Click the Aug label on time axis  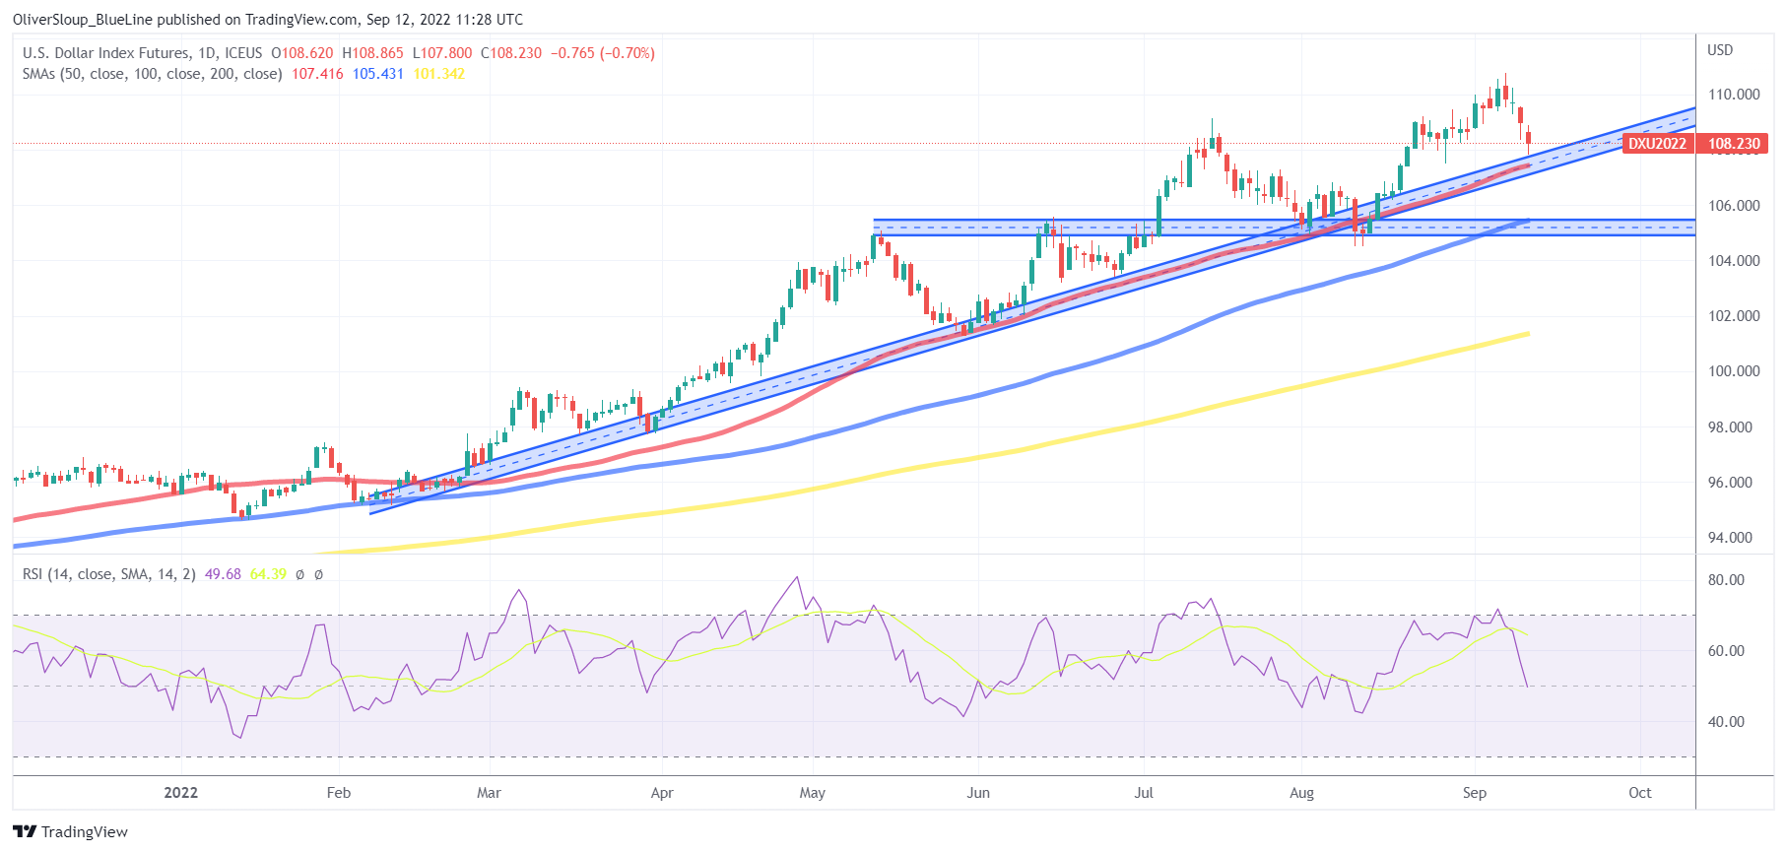pyautogui.click(x=1302, y=793)
